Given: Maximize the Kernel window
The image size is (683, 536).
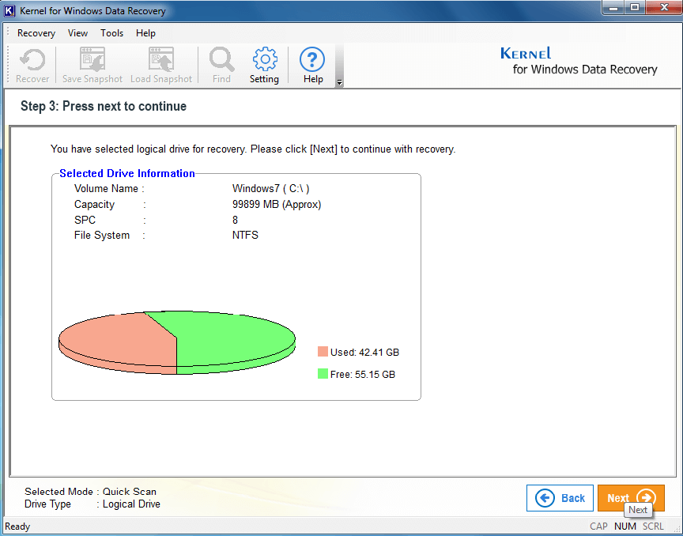Looking at the screenshot, I should tap(635, 8).
